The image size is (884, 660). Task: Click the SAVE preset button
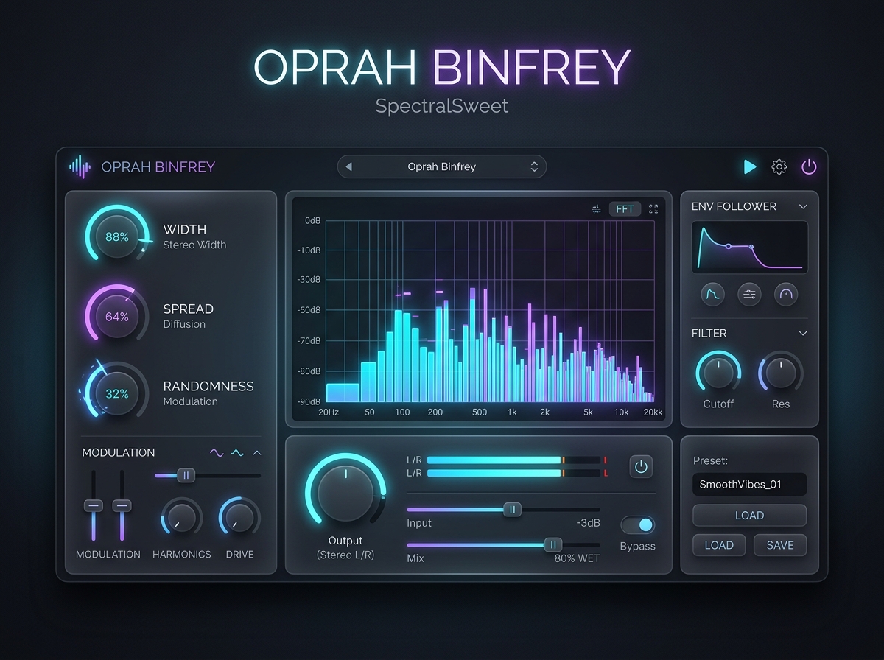[x=780, y=545]
